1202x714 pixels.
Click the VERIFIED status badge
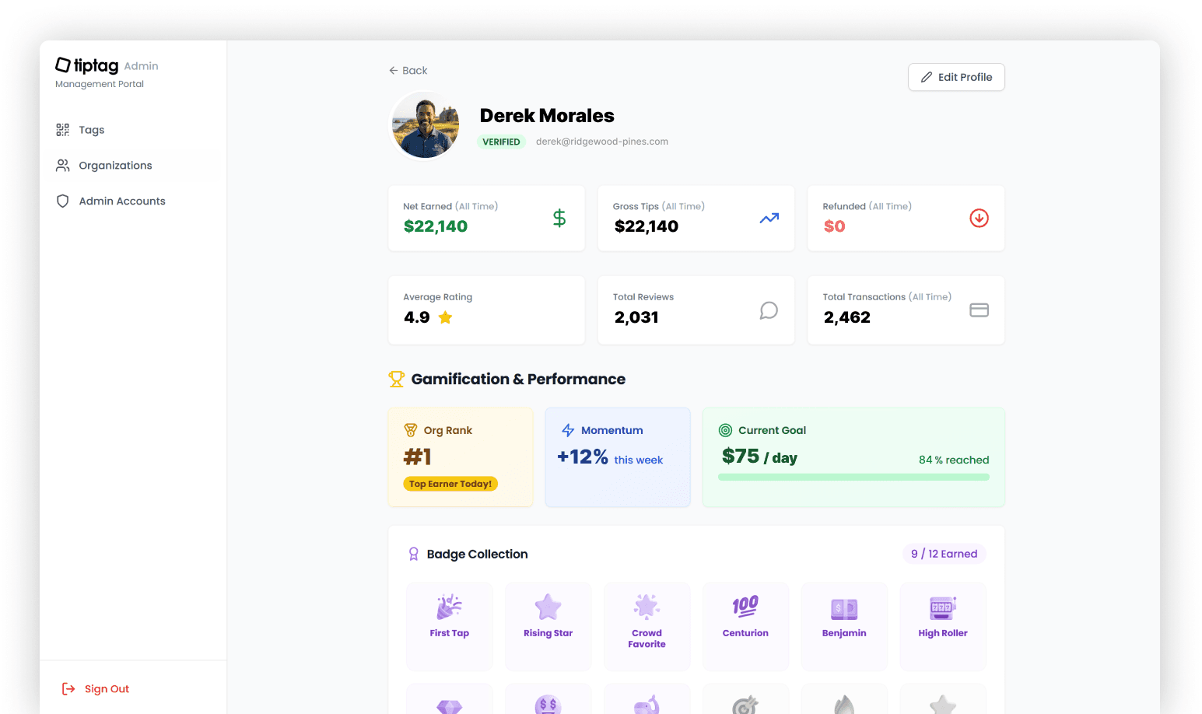[x=501, y=142]
